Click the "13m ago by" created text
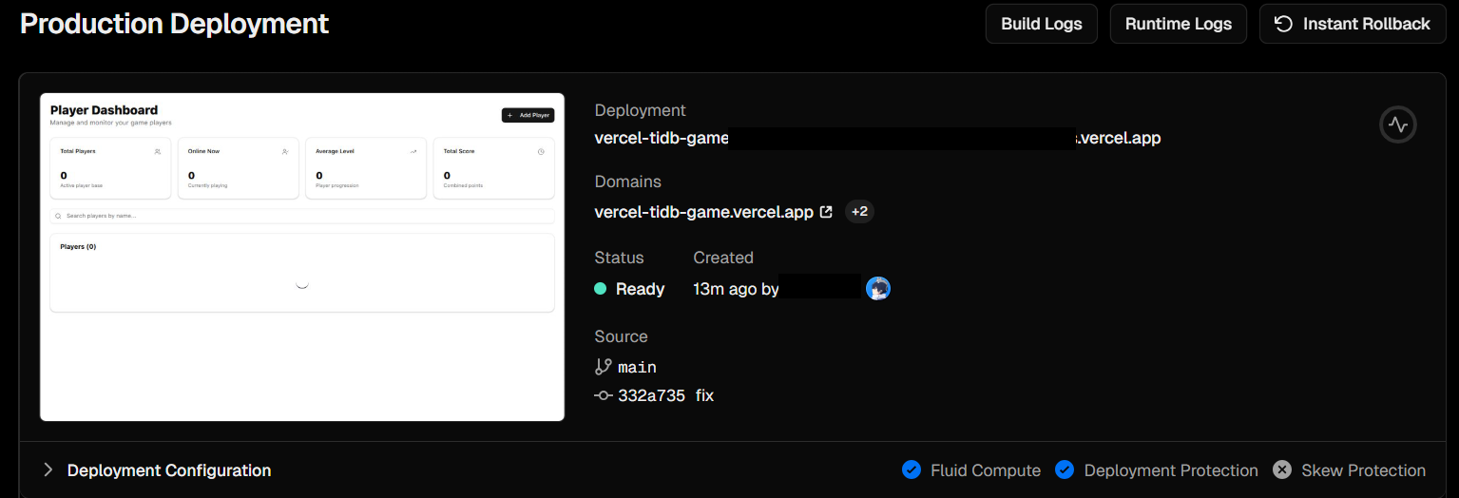1459x498 pixels. click(736, 289)
